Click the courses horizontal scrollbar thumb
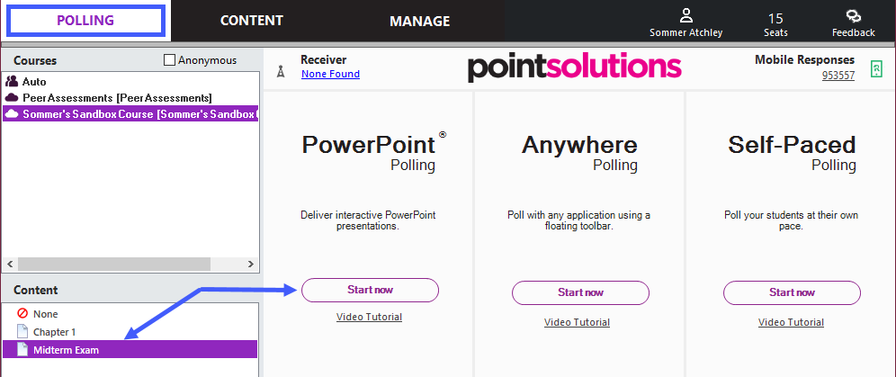Viewport: 896px width, 377px height. click(x=114, y=264)
